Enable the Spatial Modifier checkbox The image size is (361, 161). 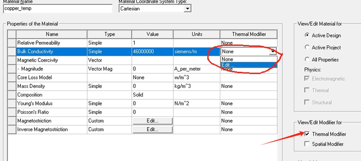(x=307, y=144)
